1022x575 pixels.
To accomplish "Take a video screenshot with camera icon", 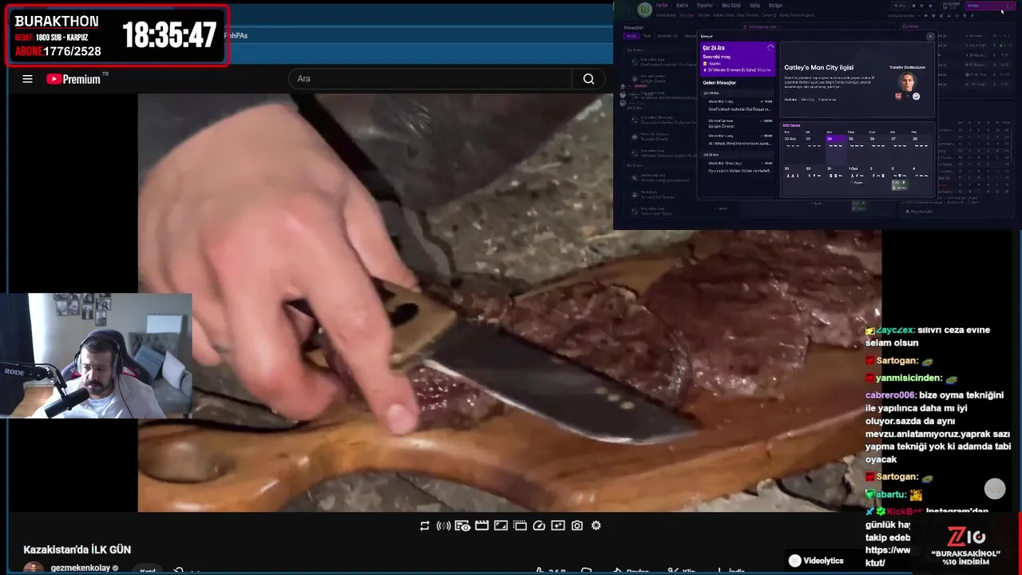I will pos(577,525).
